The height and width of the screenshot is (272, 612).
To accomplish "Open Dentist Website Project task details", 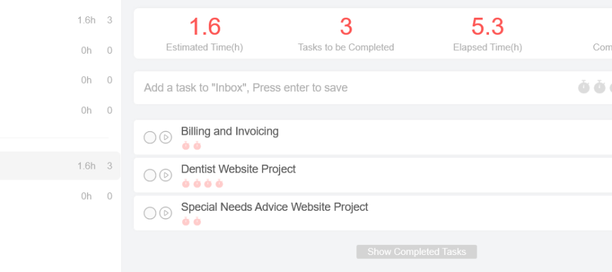I will (238, 169).
